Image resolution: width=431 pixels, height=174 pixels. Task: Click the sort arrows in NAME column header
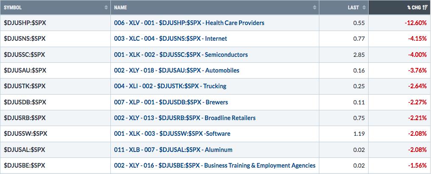coord(315,8)
